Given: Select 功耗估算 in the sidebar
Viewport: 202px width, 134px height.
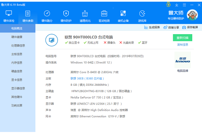Looking at the screenshot, I should pyautogui.click(x=18, y=106).
